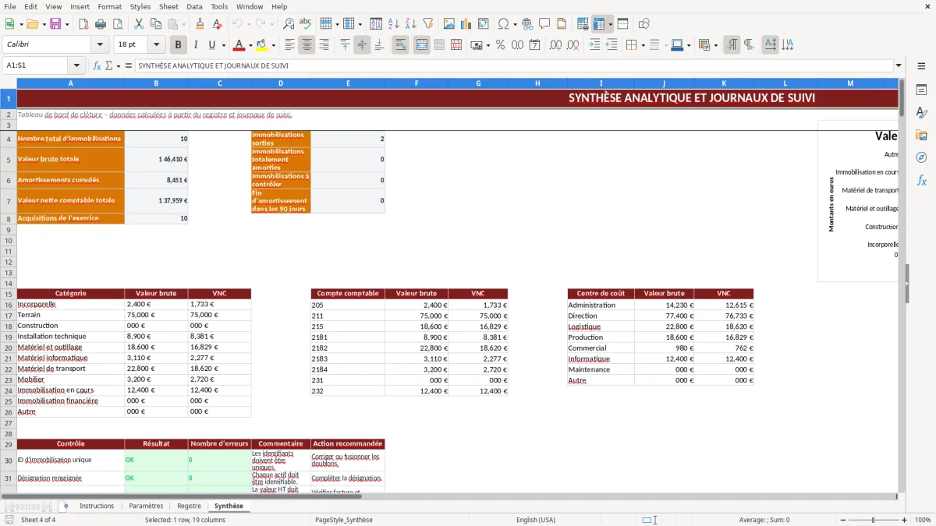The height and width of the screenshot is (526, 936).
Task: Click the row 15 header
Action: 8,294
